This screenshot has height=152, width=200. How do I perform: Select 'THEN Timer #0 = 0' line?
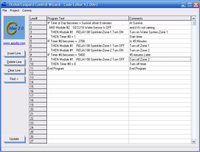point(88,64)
